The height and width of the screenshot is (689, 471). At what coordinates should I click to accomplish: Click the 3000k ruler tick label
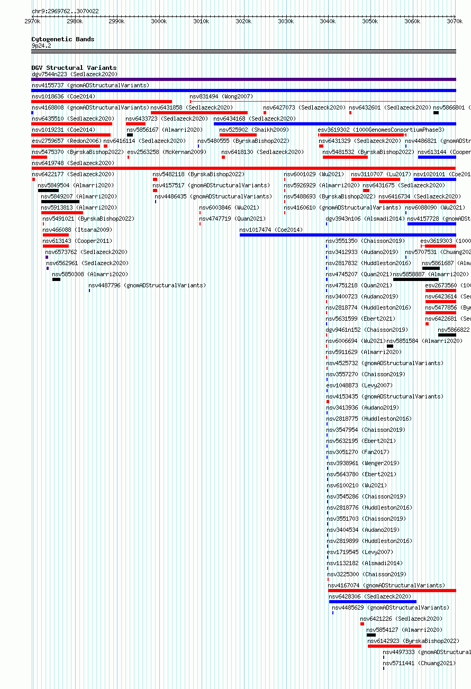pyautogui.click(x=159, y=21)
